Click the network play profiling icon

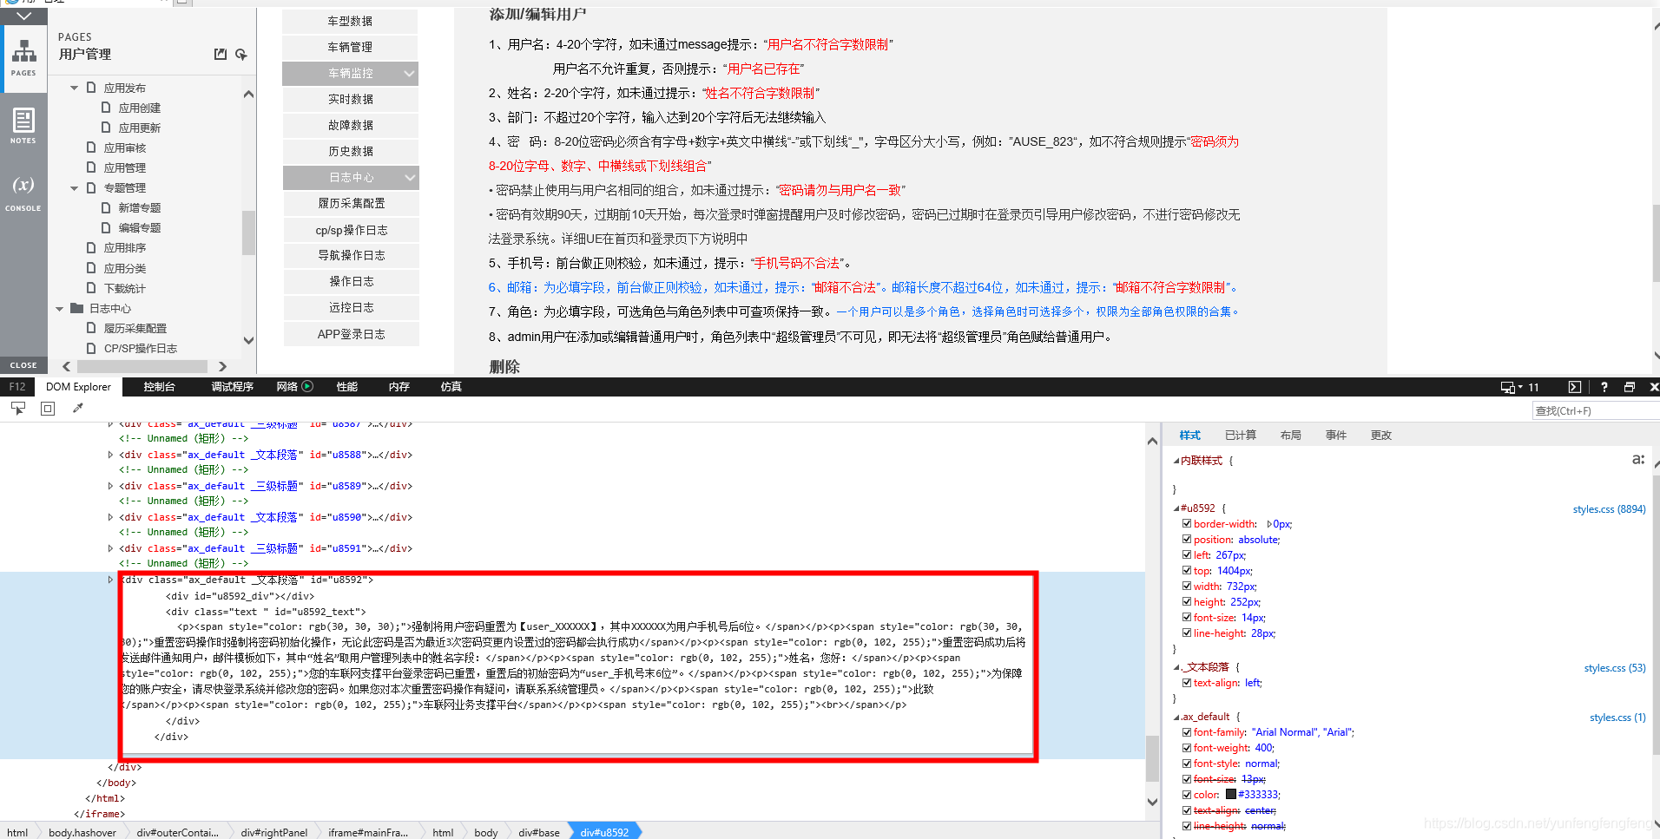click(306, 387)
